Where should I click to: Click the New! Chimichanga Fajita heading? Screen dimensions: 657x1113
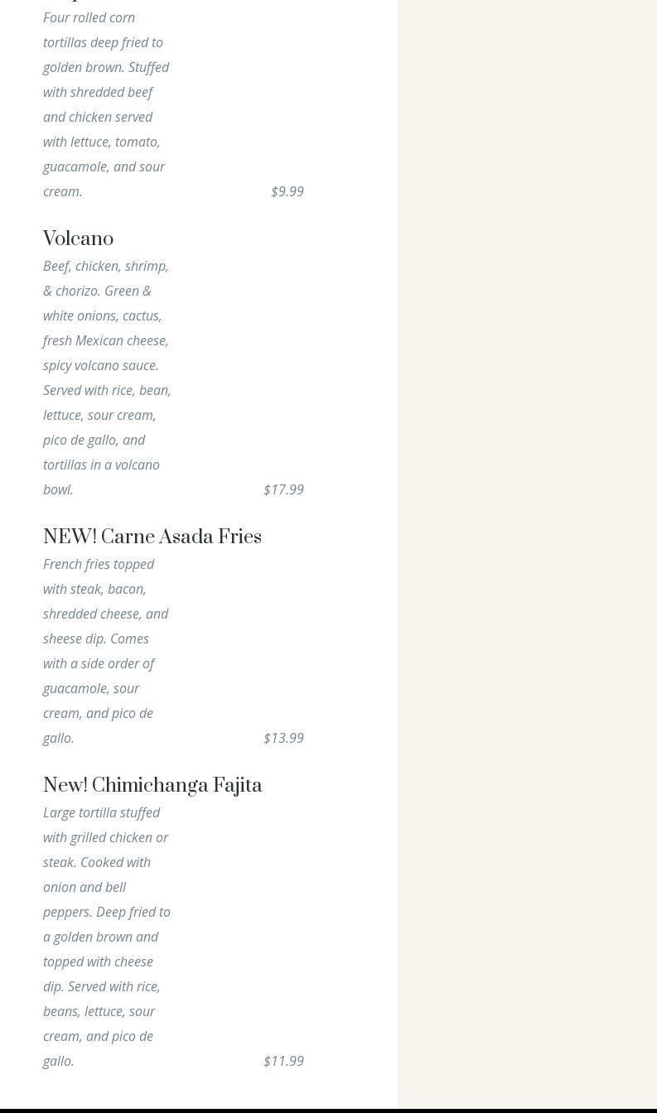click(152, 786)
